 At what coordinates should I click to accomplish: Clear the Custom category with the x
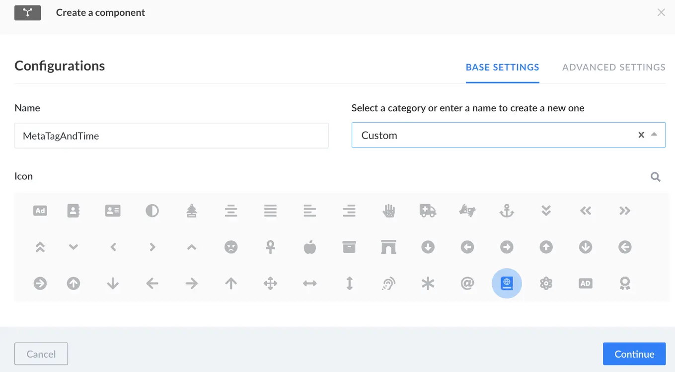click(x=641, y=135)
